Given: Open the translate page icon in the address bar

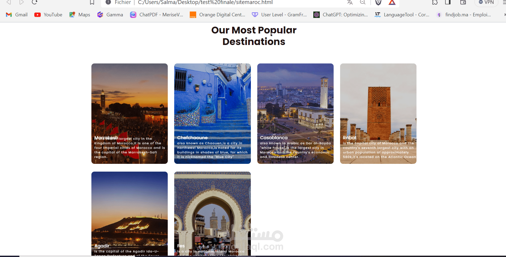Looking at the screenshot, I should (x=350, y=2).
